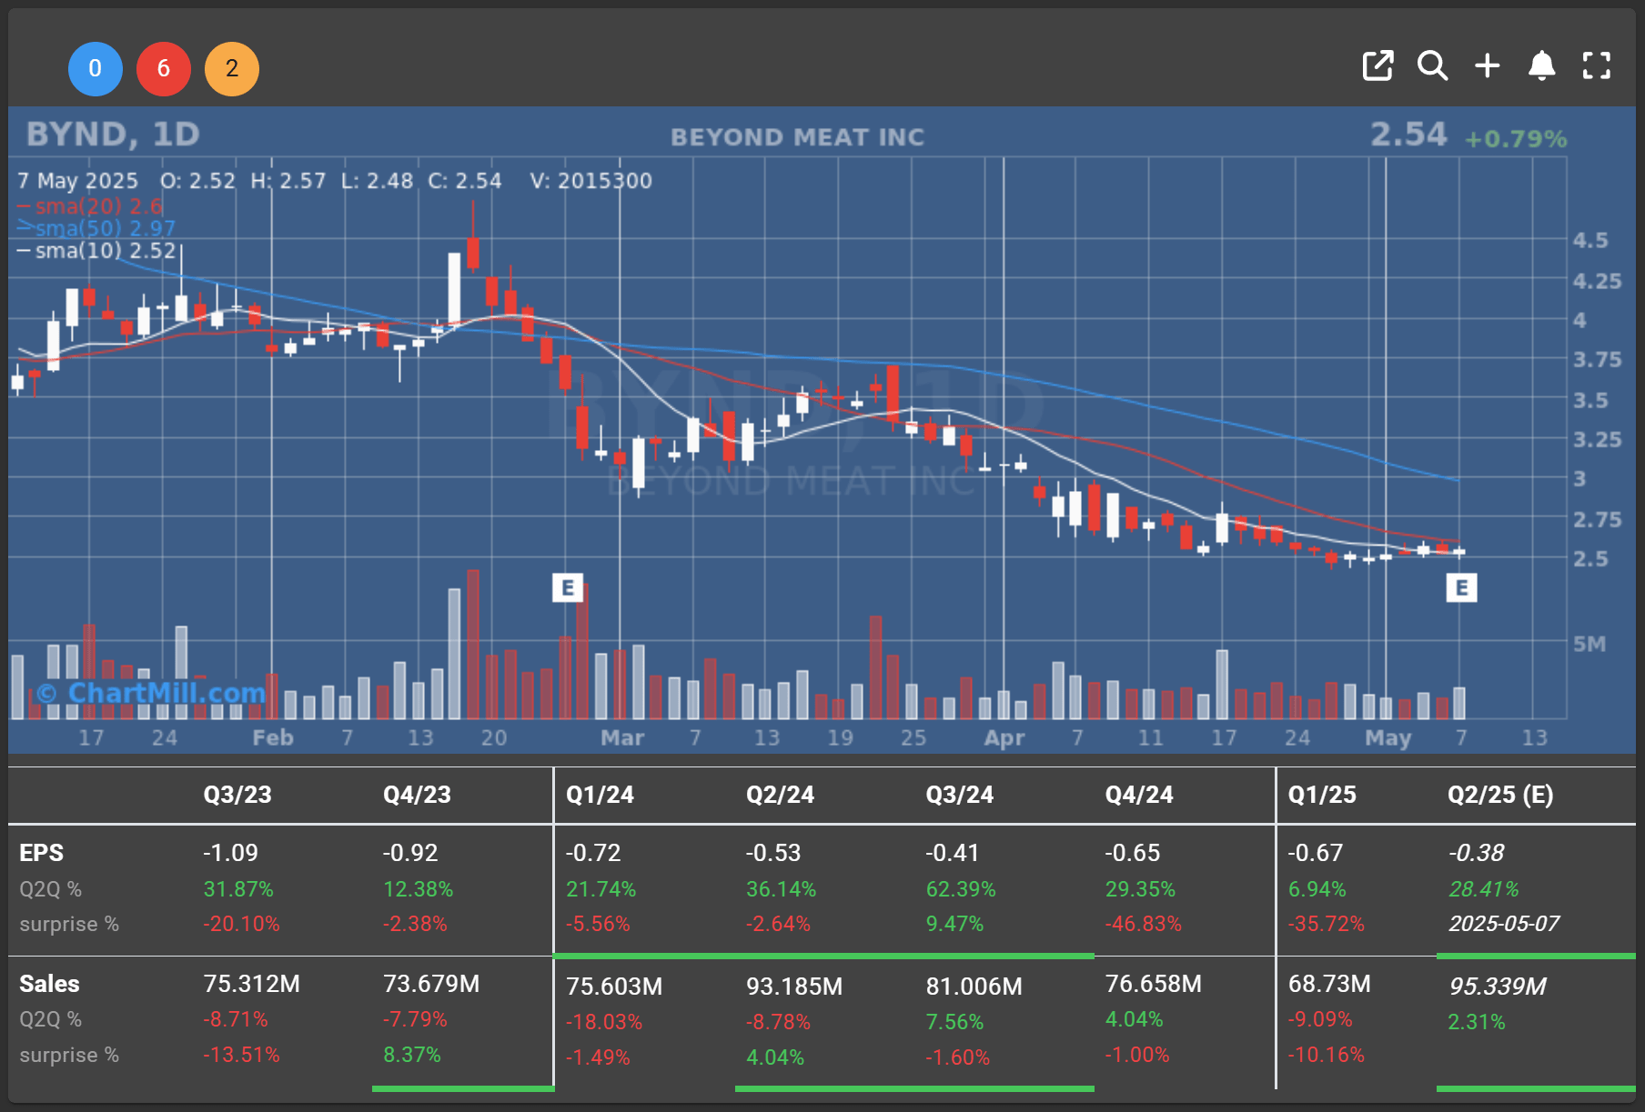1645x1112 pixels.
Task: Click Sales value 73.679M
Action: [x=431, y=984]
